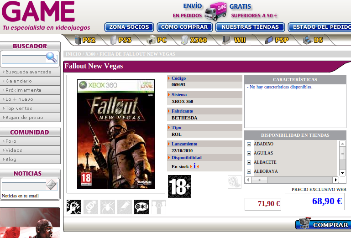Click the envelope newsletter subscribe icon
This screenshot has height=238, width=351.
coord(51,185)
